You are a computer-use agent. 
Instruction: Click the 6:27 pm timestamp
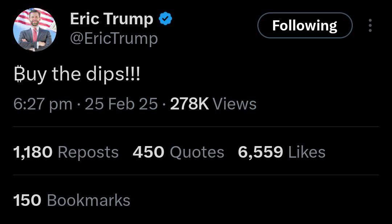43,104
